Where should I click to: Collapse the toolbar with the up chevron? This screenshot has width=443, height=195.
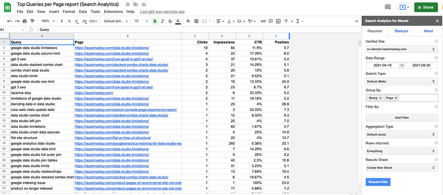coord(356,21)
